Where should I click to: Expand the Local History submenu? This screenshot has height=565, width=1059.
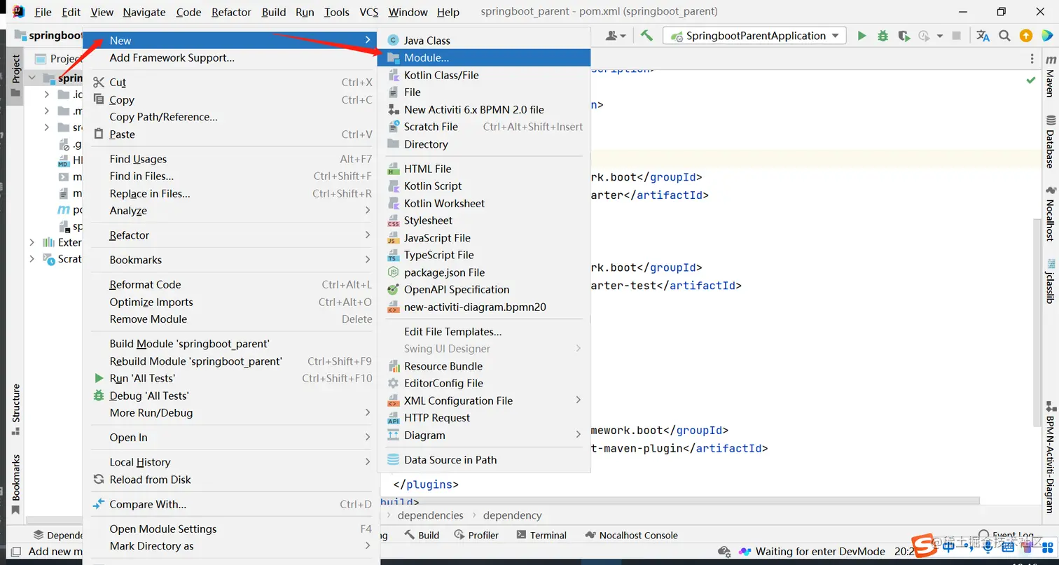tap(231, 462)
